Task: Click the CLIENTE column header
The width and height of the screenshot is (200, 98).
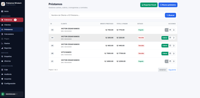Action: click(64, 24)
